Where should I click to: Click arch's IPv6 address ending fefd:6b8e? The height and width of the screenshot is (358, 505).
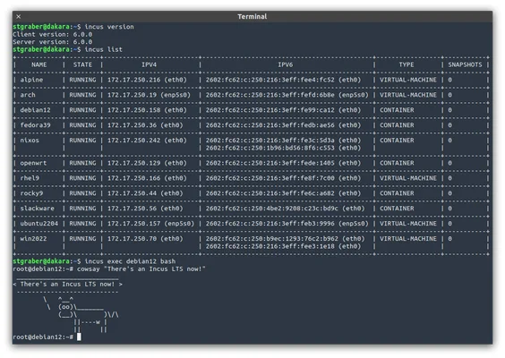tap(270, 95)
